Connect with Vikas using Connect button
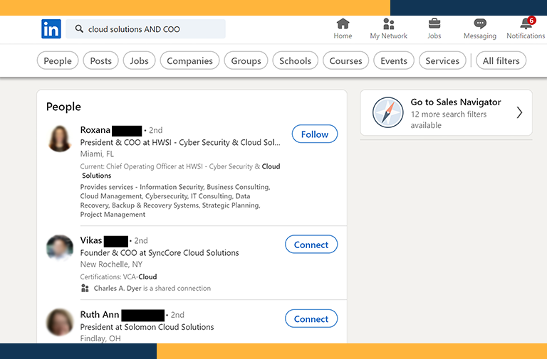Screen dimensions: 547x359 (x=311, y=245)
